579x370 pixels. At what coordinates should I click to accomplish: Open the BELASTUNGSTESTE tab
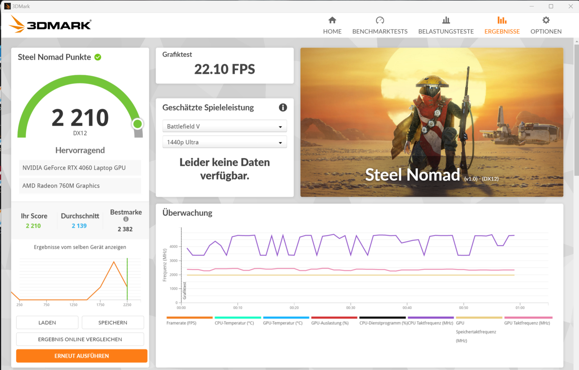point(446,25)
